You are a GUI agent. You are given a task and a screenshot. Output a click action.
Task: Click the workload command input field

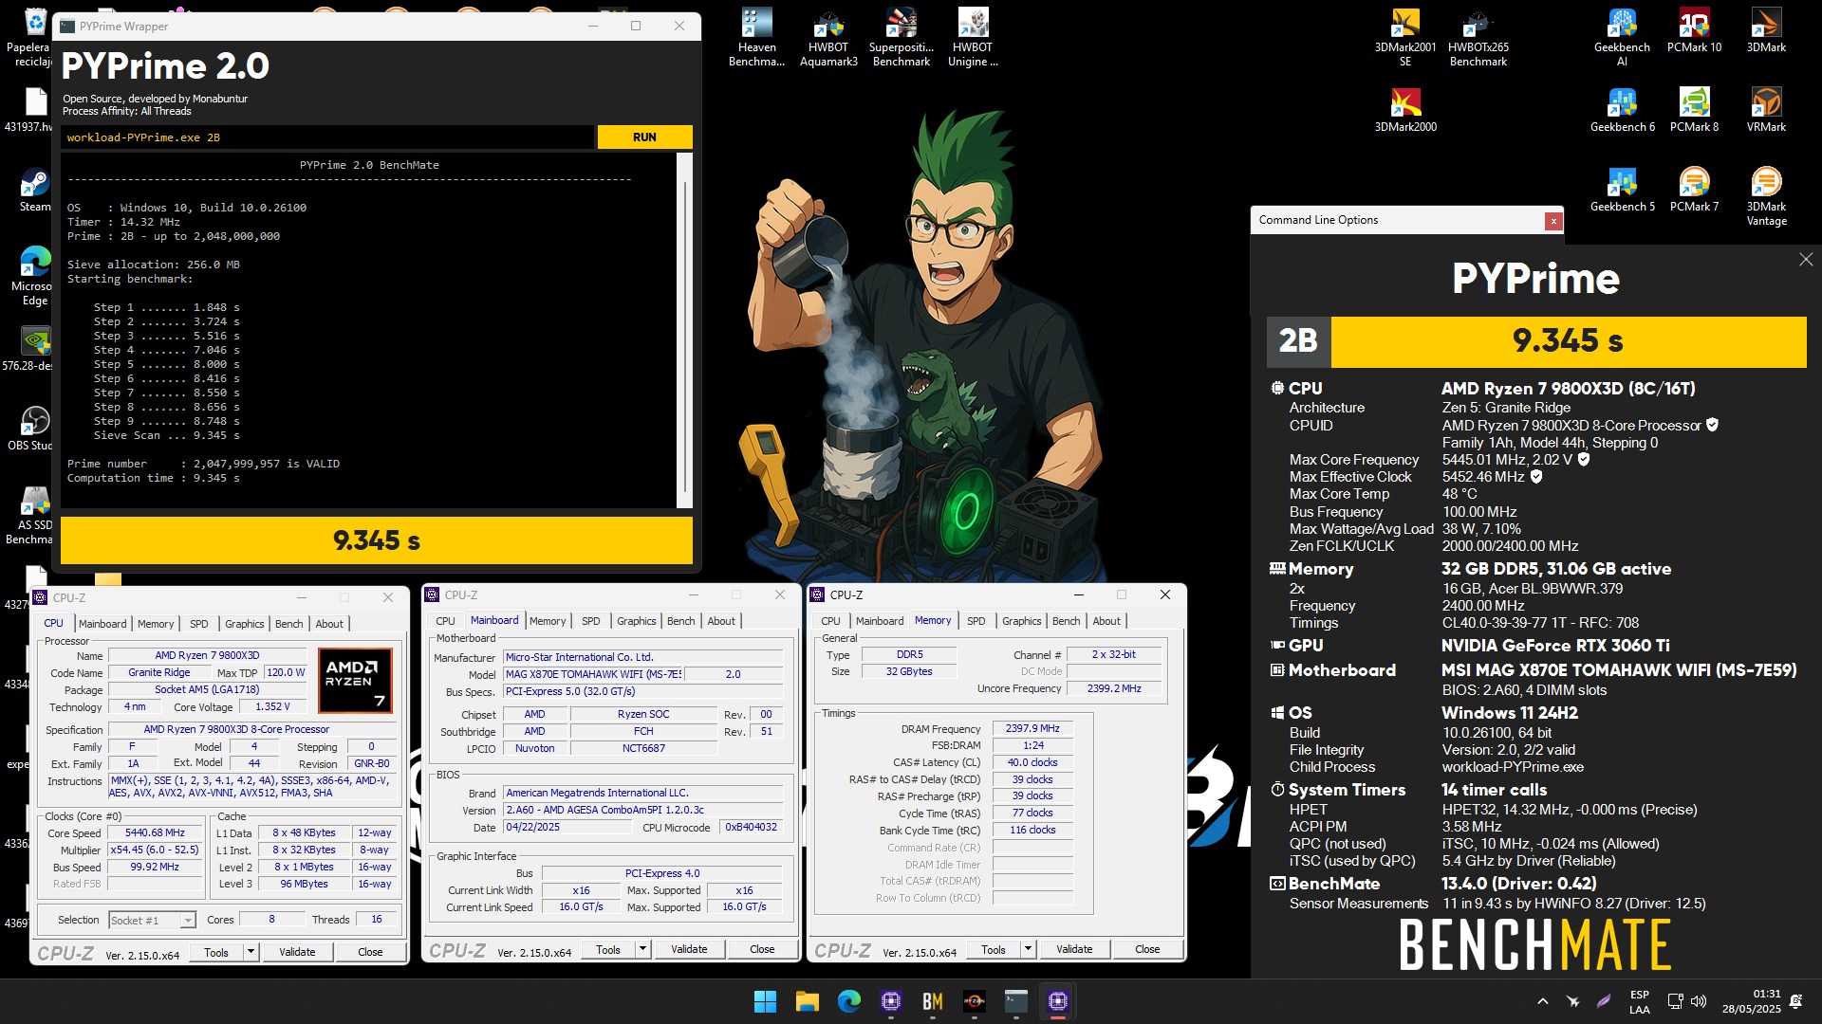327,137
